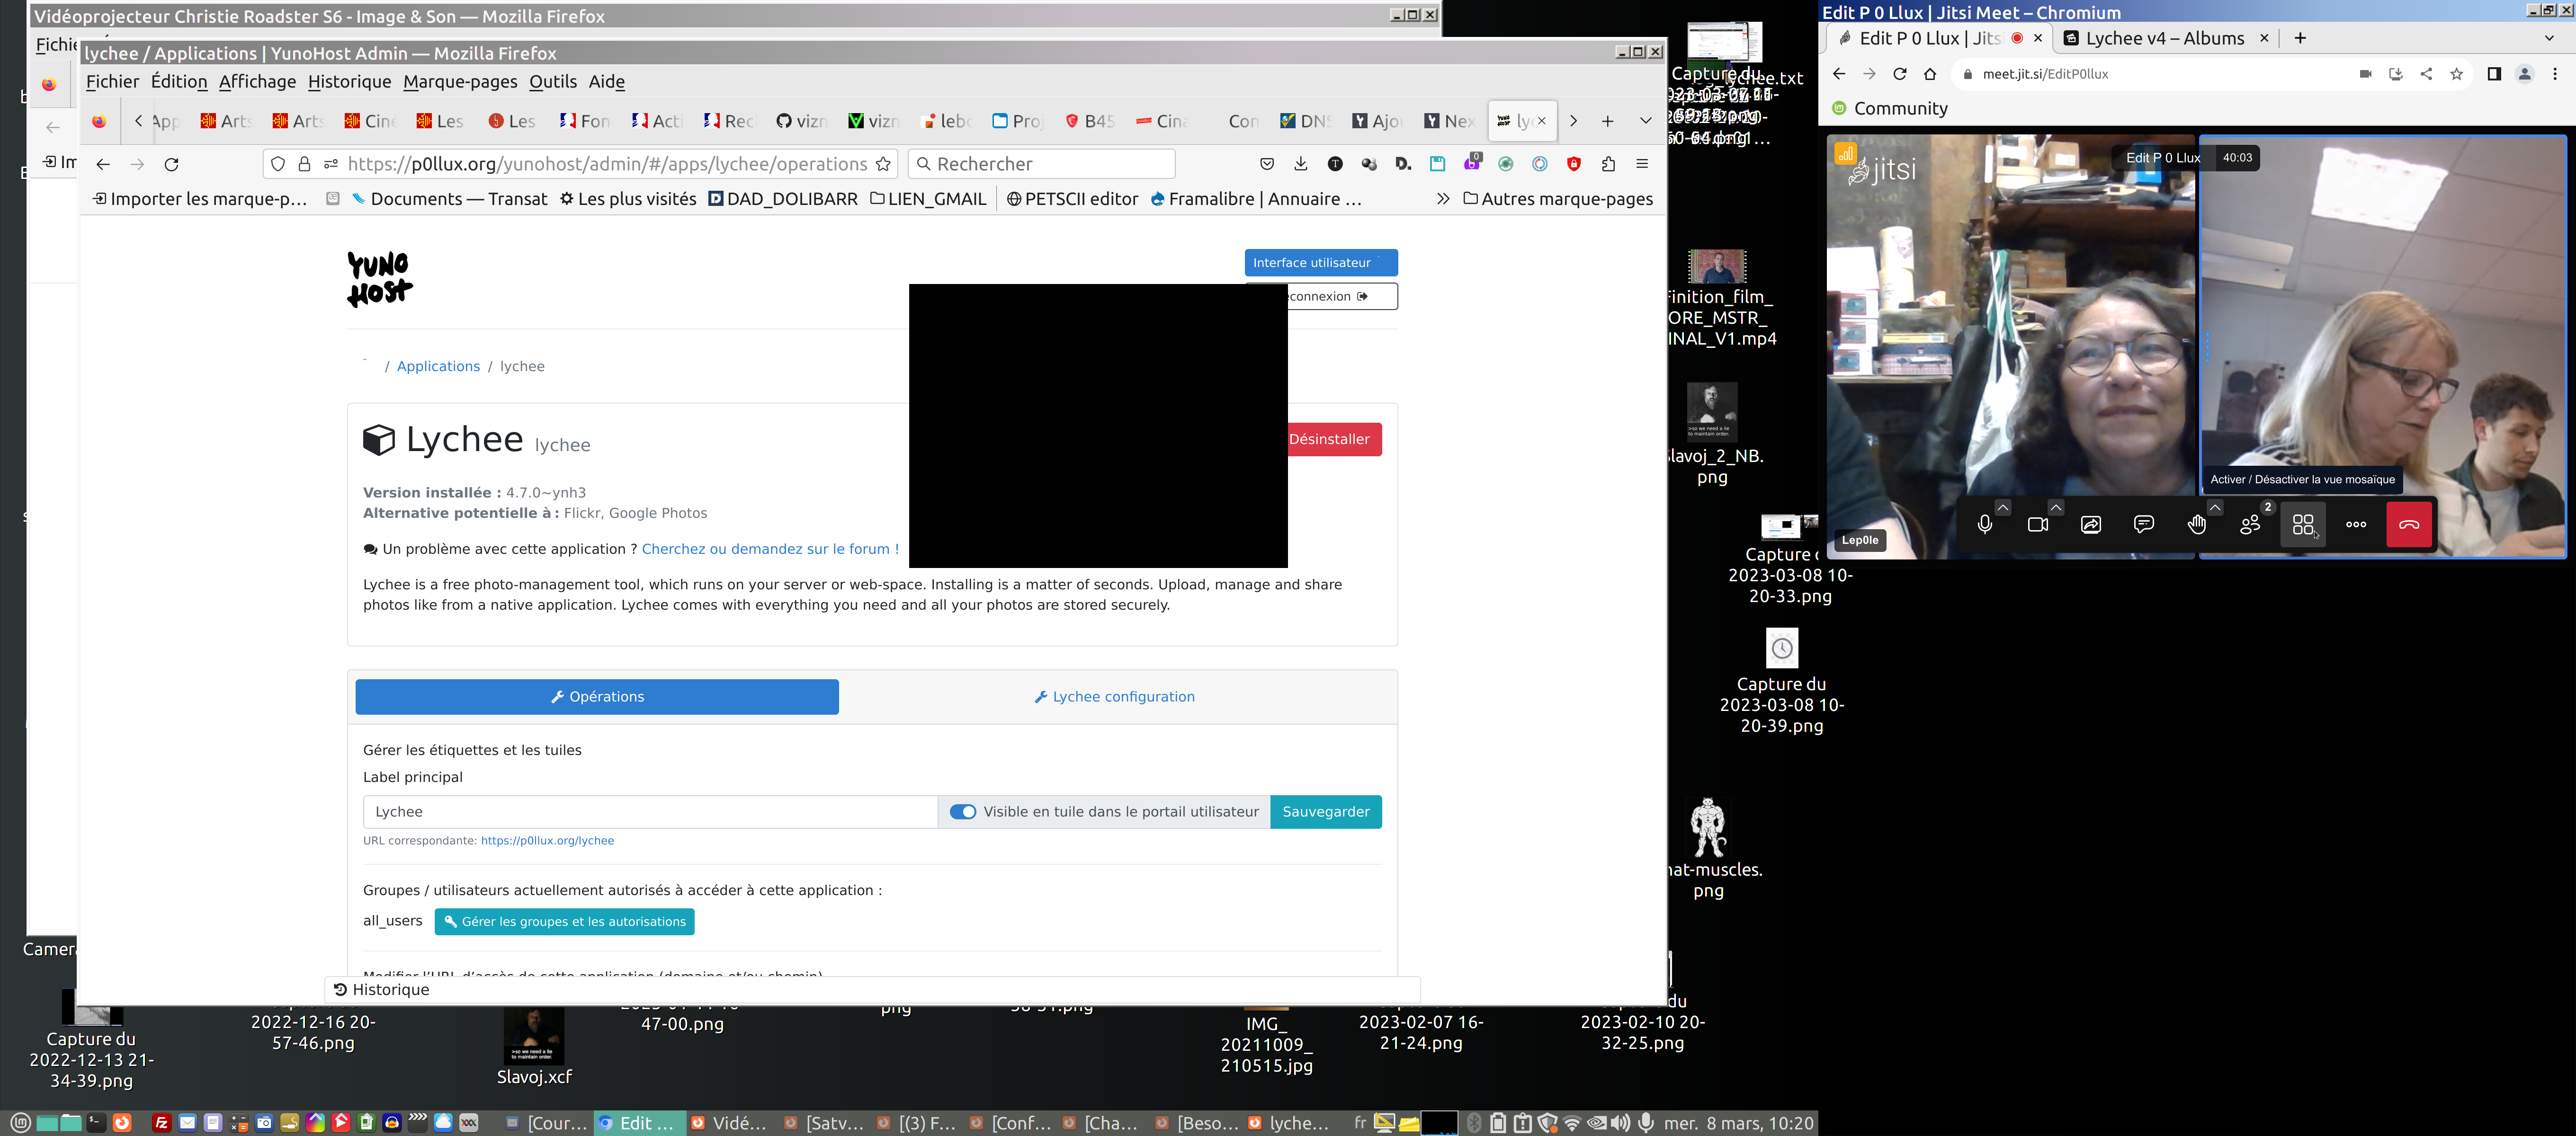
Task: Open the p0llux.org/lychee URL link
Action: coord(547,841)
